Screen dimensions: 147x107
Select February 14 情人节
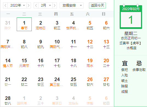click(x=8, y=63)
